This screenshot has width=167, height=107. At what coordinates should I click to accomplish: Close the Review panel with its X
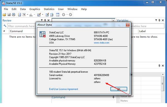(x=48, y=20)
